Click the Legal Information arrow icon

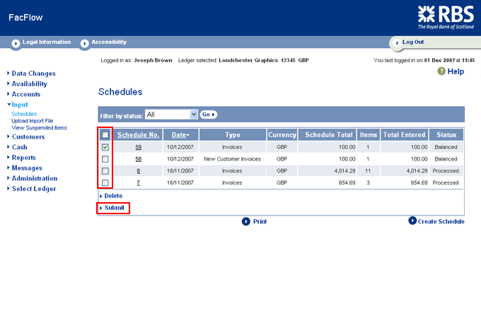coord(16,43)
